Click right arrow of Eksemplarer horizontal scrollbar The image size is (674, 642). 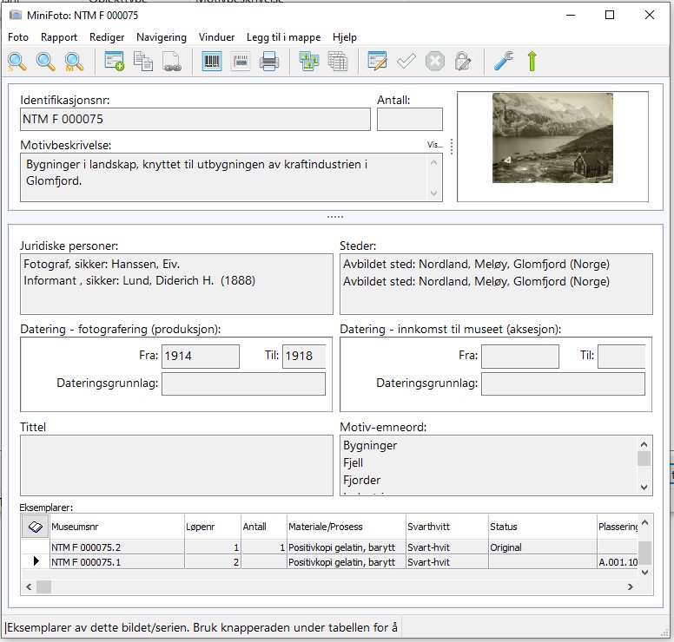coord(631,587)
